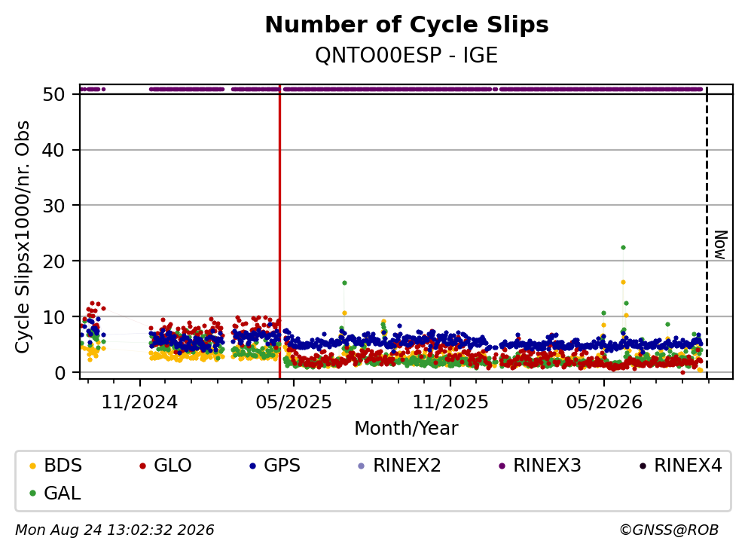The width and height of the screenshot is (748, 553).
Task: Select the RINEX4 legend entry
Action: pos(681,465)
